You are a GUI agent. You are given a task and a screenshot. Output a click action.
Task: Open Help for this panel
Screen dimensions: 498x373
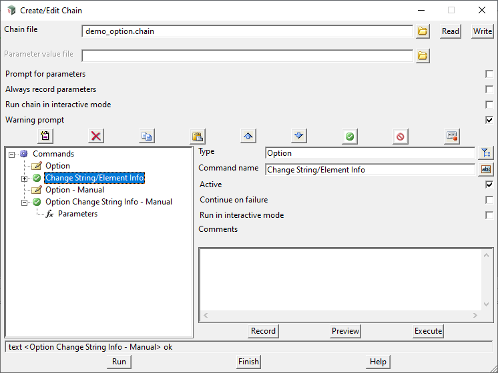point(378,362)
